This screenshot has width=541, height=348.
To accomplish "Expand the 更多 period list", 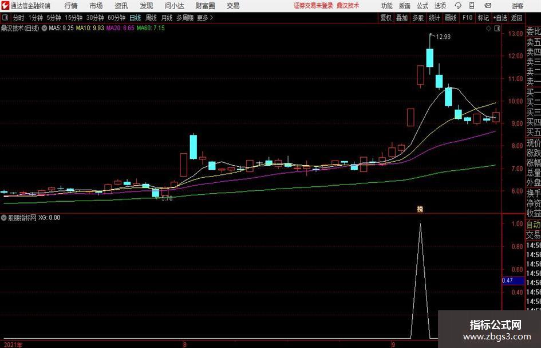I will [x=205, y=18].
